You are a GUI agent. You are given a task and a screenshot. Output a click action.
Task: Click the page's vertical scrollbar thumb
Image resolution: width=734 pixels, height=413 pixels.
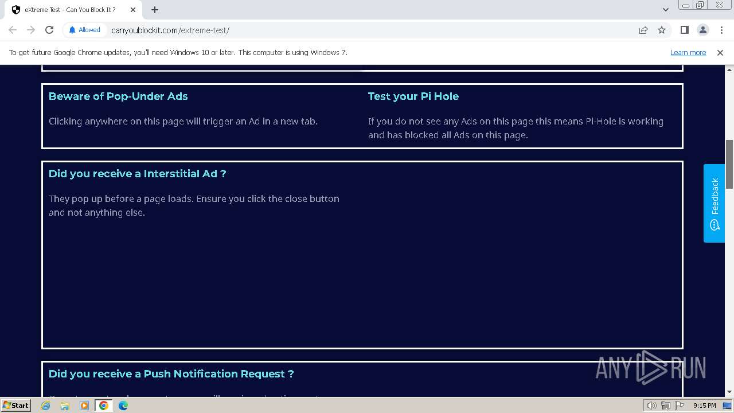(x=729, y=164)
